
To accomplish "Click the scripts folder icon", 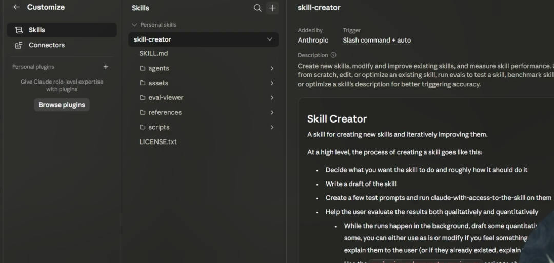I will coord(143,127).
